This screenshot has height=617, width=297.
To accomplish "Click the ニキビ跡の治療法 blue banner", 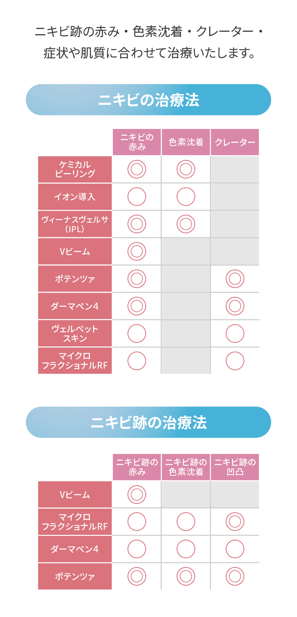I will tap(148, 423).
